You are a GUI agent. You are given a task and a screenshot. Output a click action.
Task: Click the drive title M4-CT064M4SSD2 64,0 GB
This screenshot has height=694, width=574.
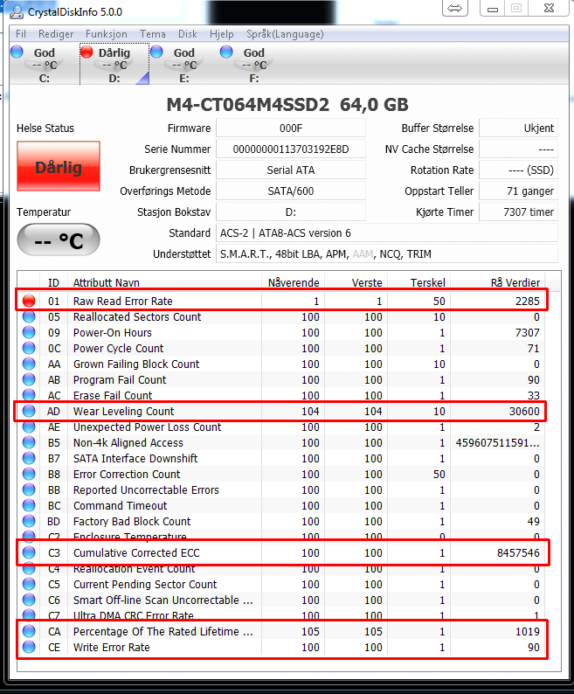(287, 105)
